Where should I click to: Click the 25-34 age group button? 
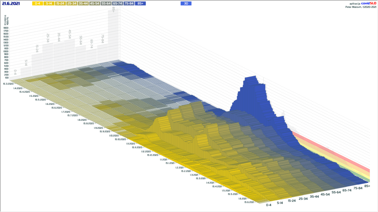tap(72, 3)
